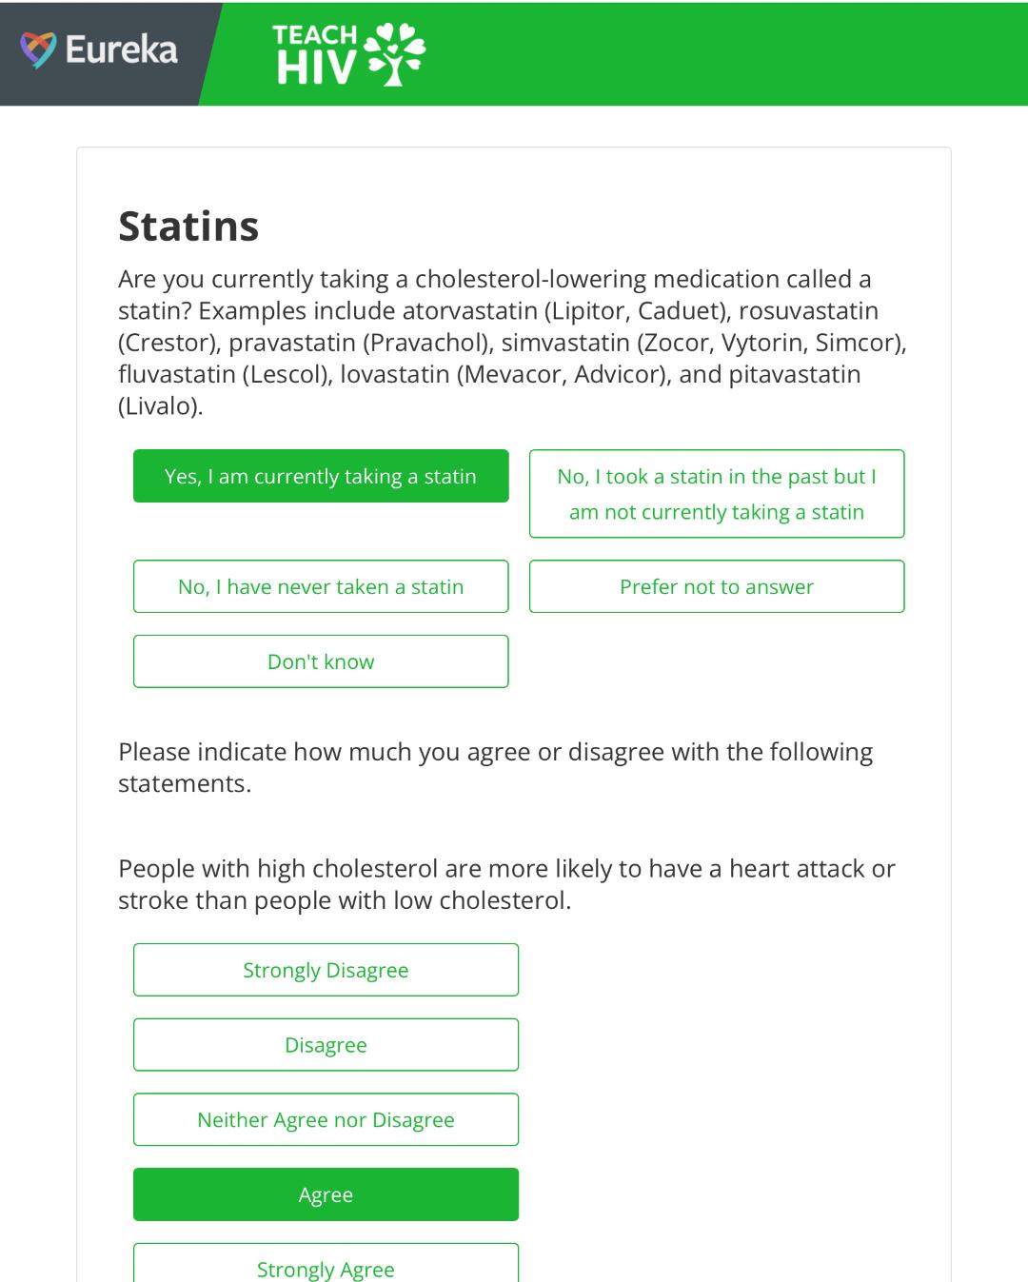Choose the 'Strongly Agree' option
Screen dimensions: 1028x1282
click(x=326, y=1266)
